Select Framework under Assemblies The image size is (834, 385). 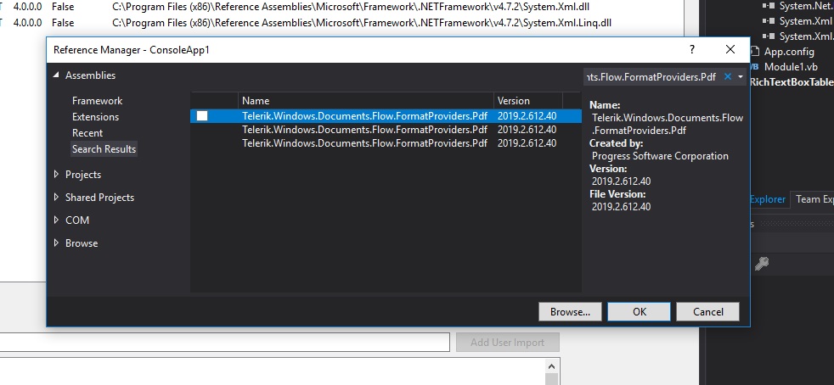tap(97, 101)
